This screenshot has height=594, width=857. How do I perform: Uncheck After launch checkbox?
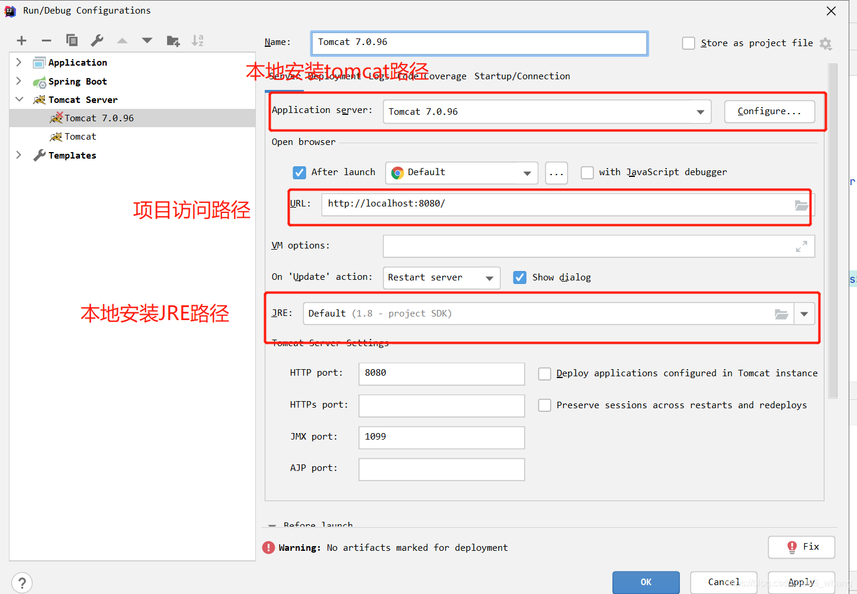pyautogui.click(x=299, y=172)
